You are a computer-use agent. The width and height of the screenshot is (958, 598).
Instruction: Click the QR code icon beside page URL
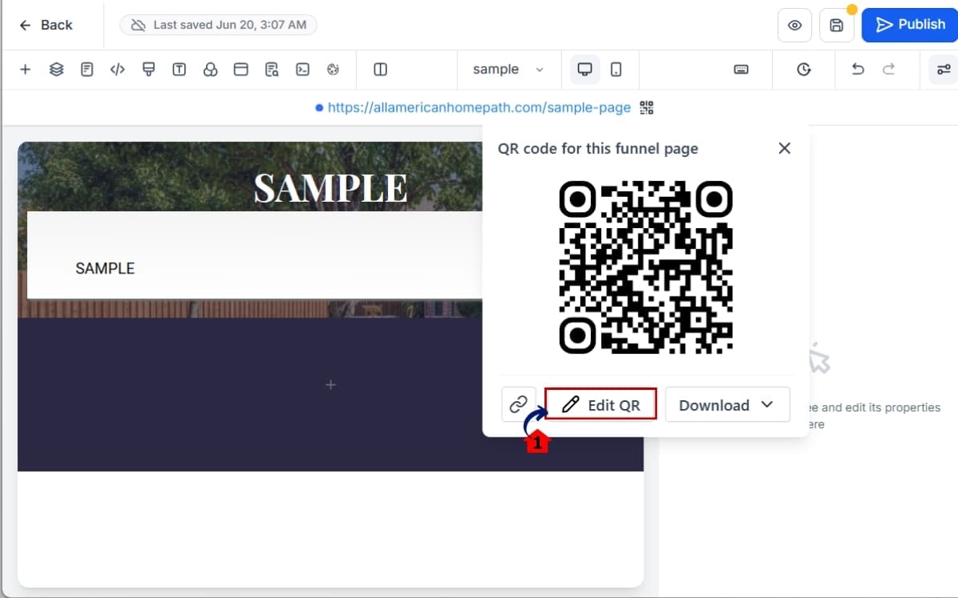coord(647,108)
